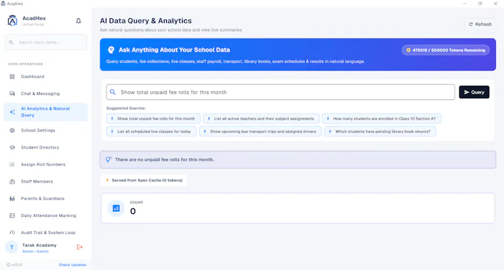Click the search icon in menu search
This screenshot has height=270, width=504.
pos(11,42)
